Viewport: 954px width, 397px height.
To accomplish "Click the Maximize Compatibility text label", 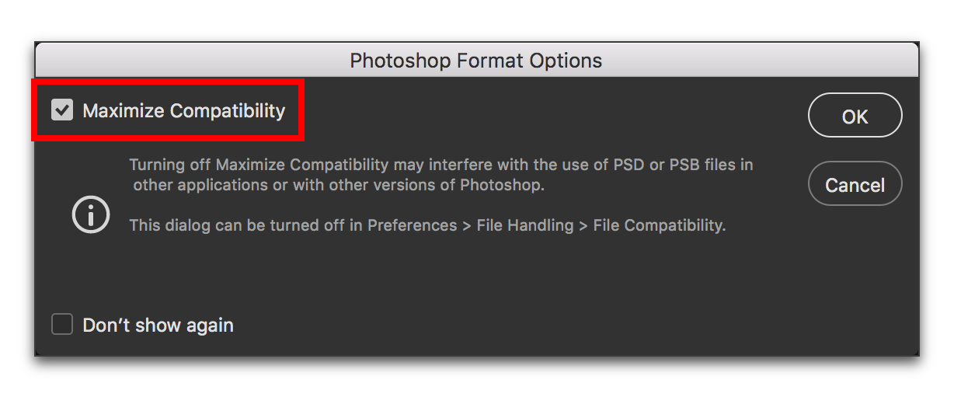I will click(x=184, y=111).
